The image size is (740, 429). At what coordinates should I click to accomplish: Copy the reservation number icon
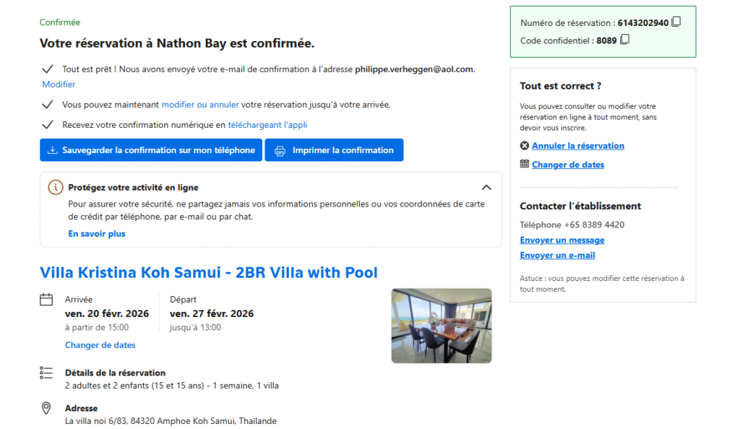coord(676,22)
